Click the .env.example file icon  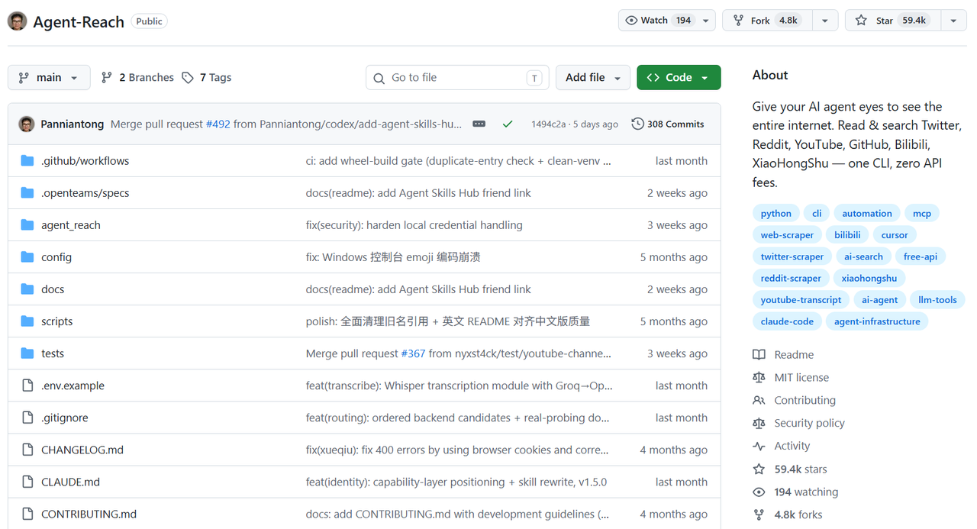pyautogui.click(x=27, y=385)
